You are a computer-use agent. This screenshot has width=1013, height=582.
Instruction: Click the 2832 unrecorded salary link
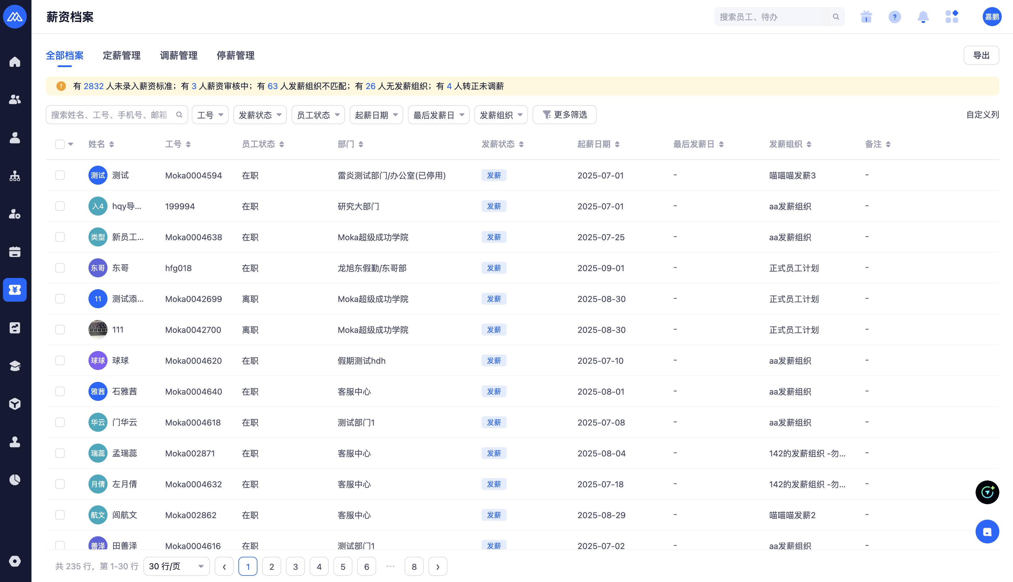tap(94, 86)
